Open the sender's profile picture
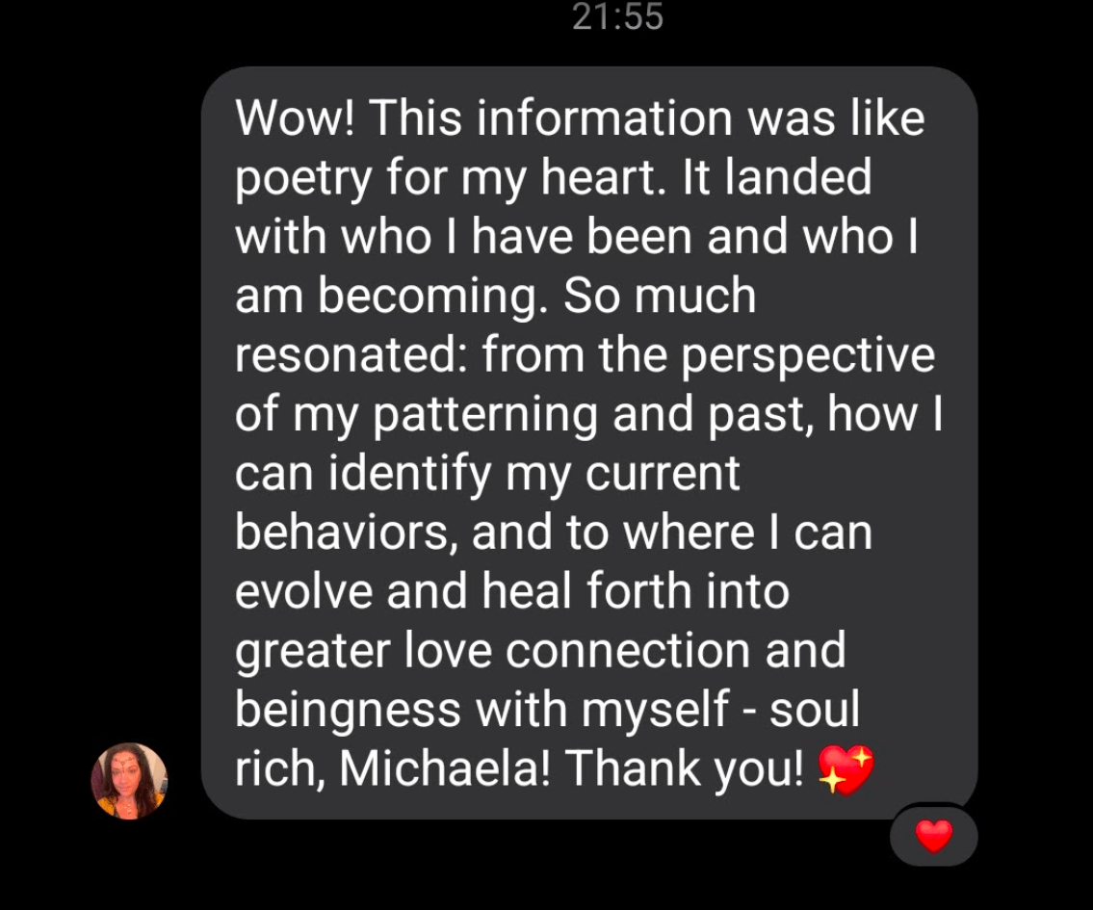The height and width of the screenshot is (910, 1093). [x=130, y=780]
